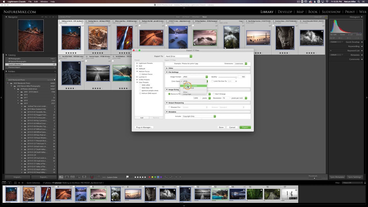
Task: Click the Done button
Action: (x=221, y=127)
